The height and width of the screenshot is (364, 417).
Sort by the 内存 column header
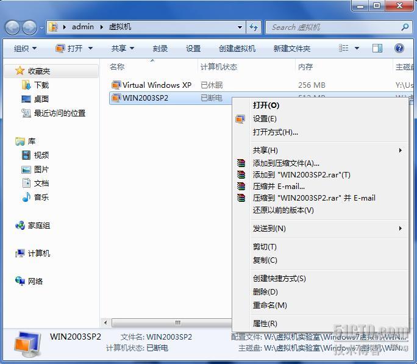[x=305, y=66]
